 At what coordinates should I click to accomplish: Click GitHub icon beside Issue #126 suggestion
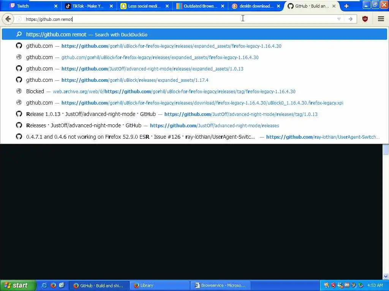click(19, 136)
